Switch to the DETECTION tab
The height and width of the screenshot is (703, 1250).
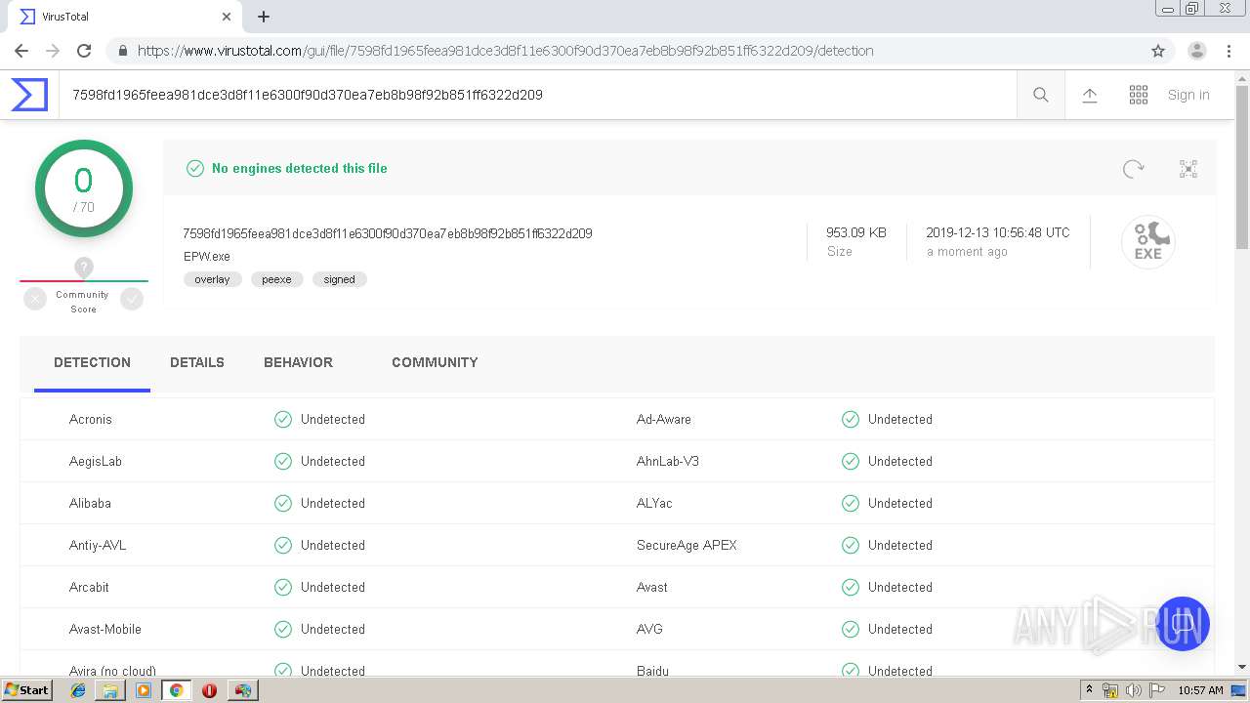tap(92, 362)
